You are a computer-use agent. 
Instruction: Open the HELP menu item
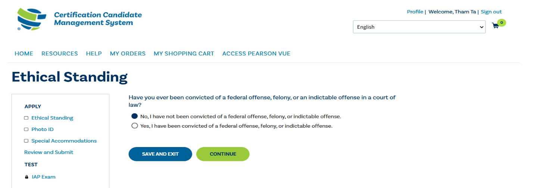point(94,54)
